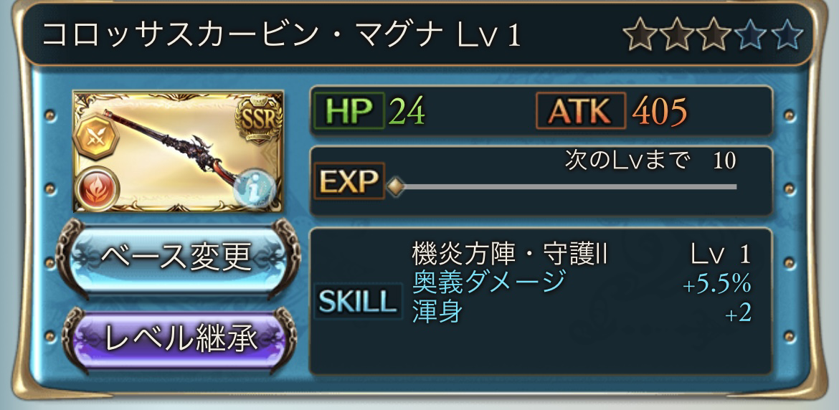Click the third gold uncap star

coord(714,34)
